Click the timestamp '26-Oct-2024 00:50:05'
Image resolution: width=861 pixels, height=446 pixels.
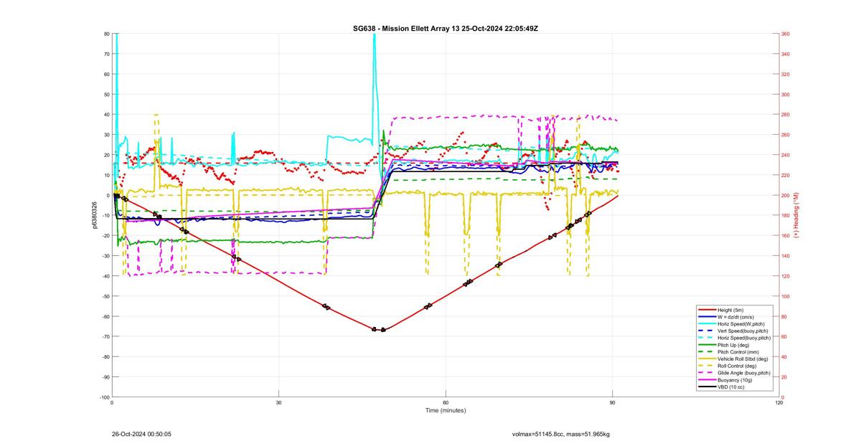(x=141, y=434)
